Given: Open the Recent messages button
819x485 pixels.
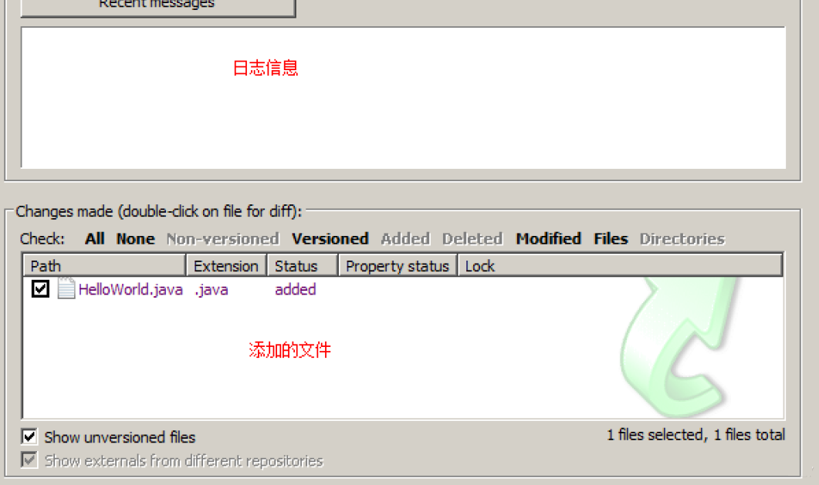Looking at the screenshot, I should (x=157, y=5).
